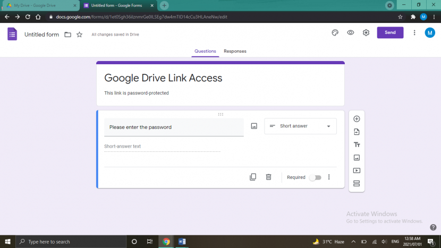Edit the form description text
The width and height of the screenshot is (441, 248).
[137, 93]
